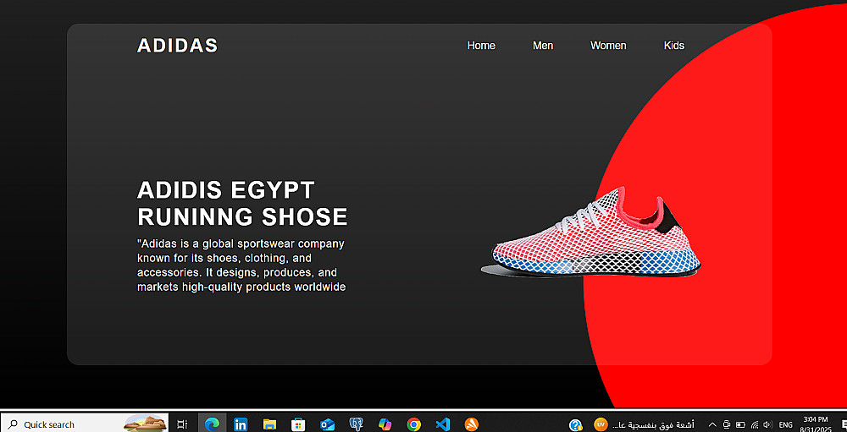Click the Task View taskbar button
The width and height of the screenshot is (847, 432).
(x=183, y=424)
